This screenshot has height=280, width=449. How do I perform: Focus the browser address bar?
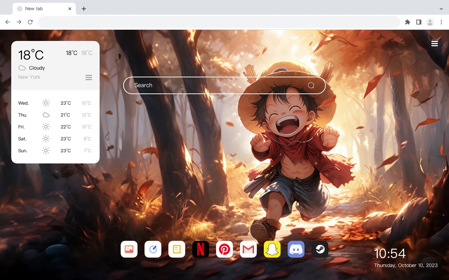pos(219,22)
